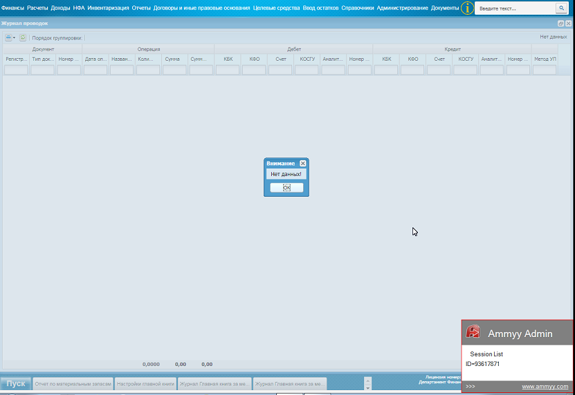Click the taskbar scroll-up arrow
Image resolution: width=575 pixels, height=395 pixels.
[x=368, y=380]
